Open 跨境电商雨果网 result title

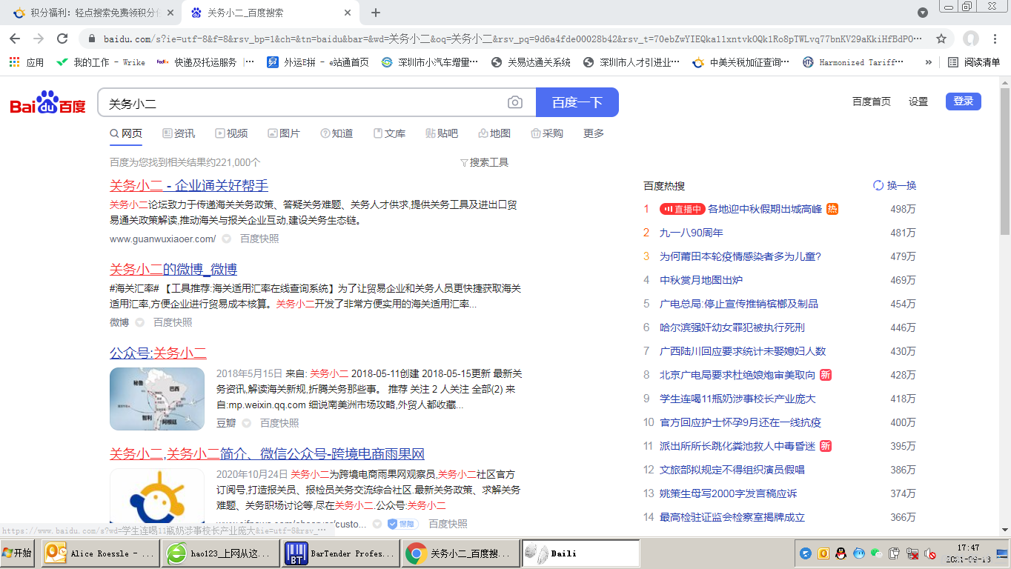[x=267, y=453]
